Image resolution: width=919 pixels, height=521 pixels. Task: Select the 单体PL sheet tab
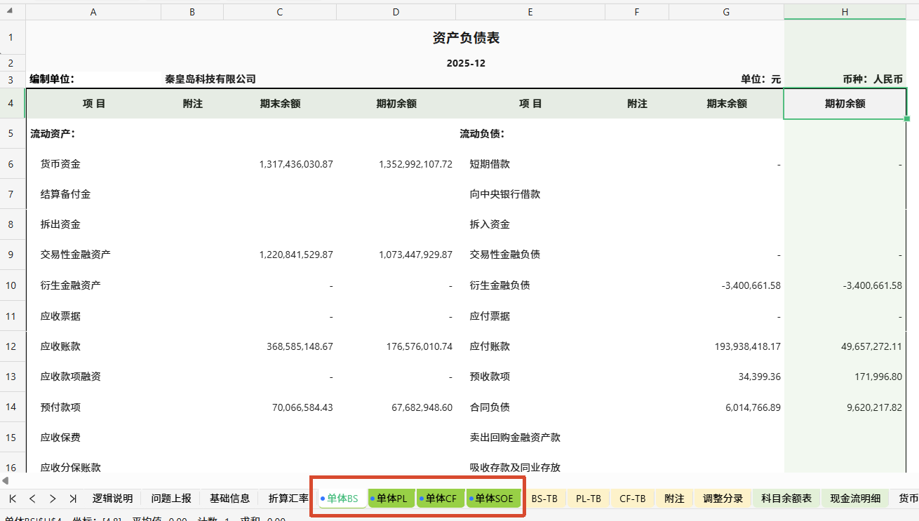click(391, 499)
